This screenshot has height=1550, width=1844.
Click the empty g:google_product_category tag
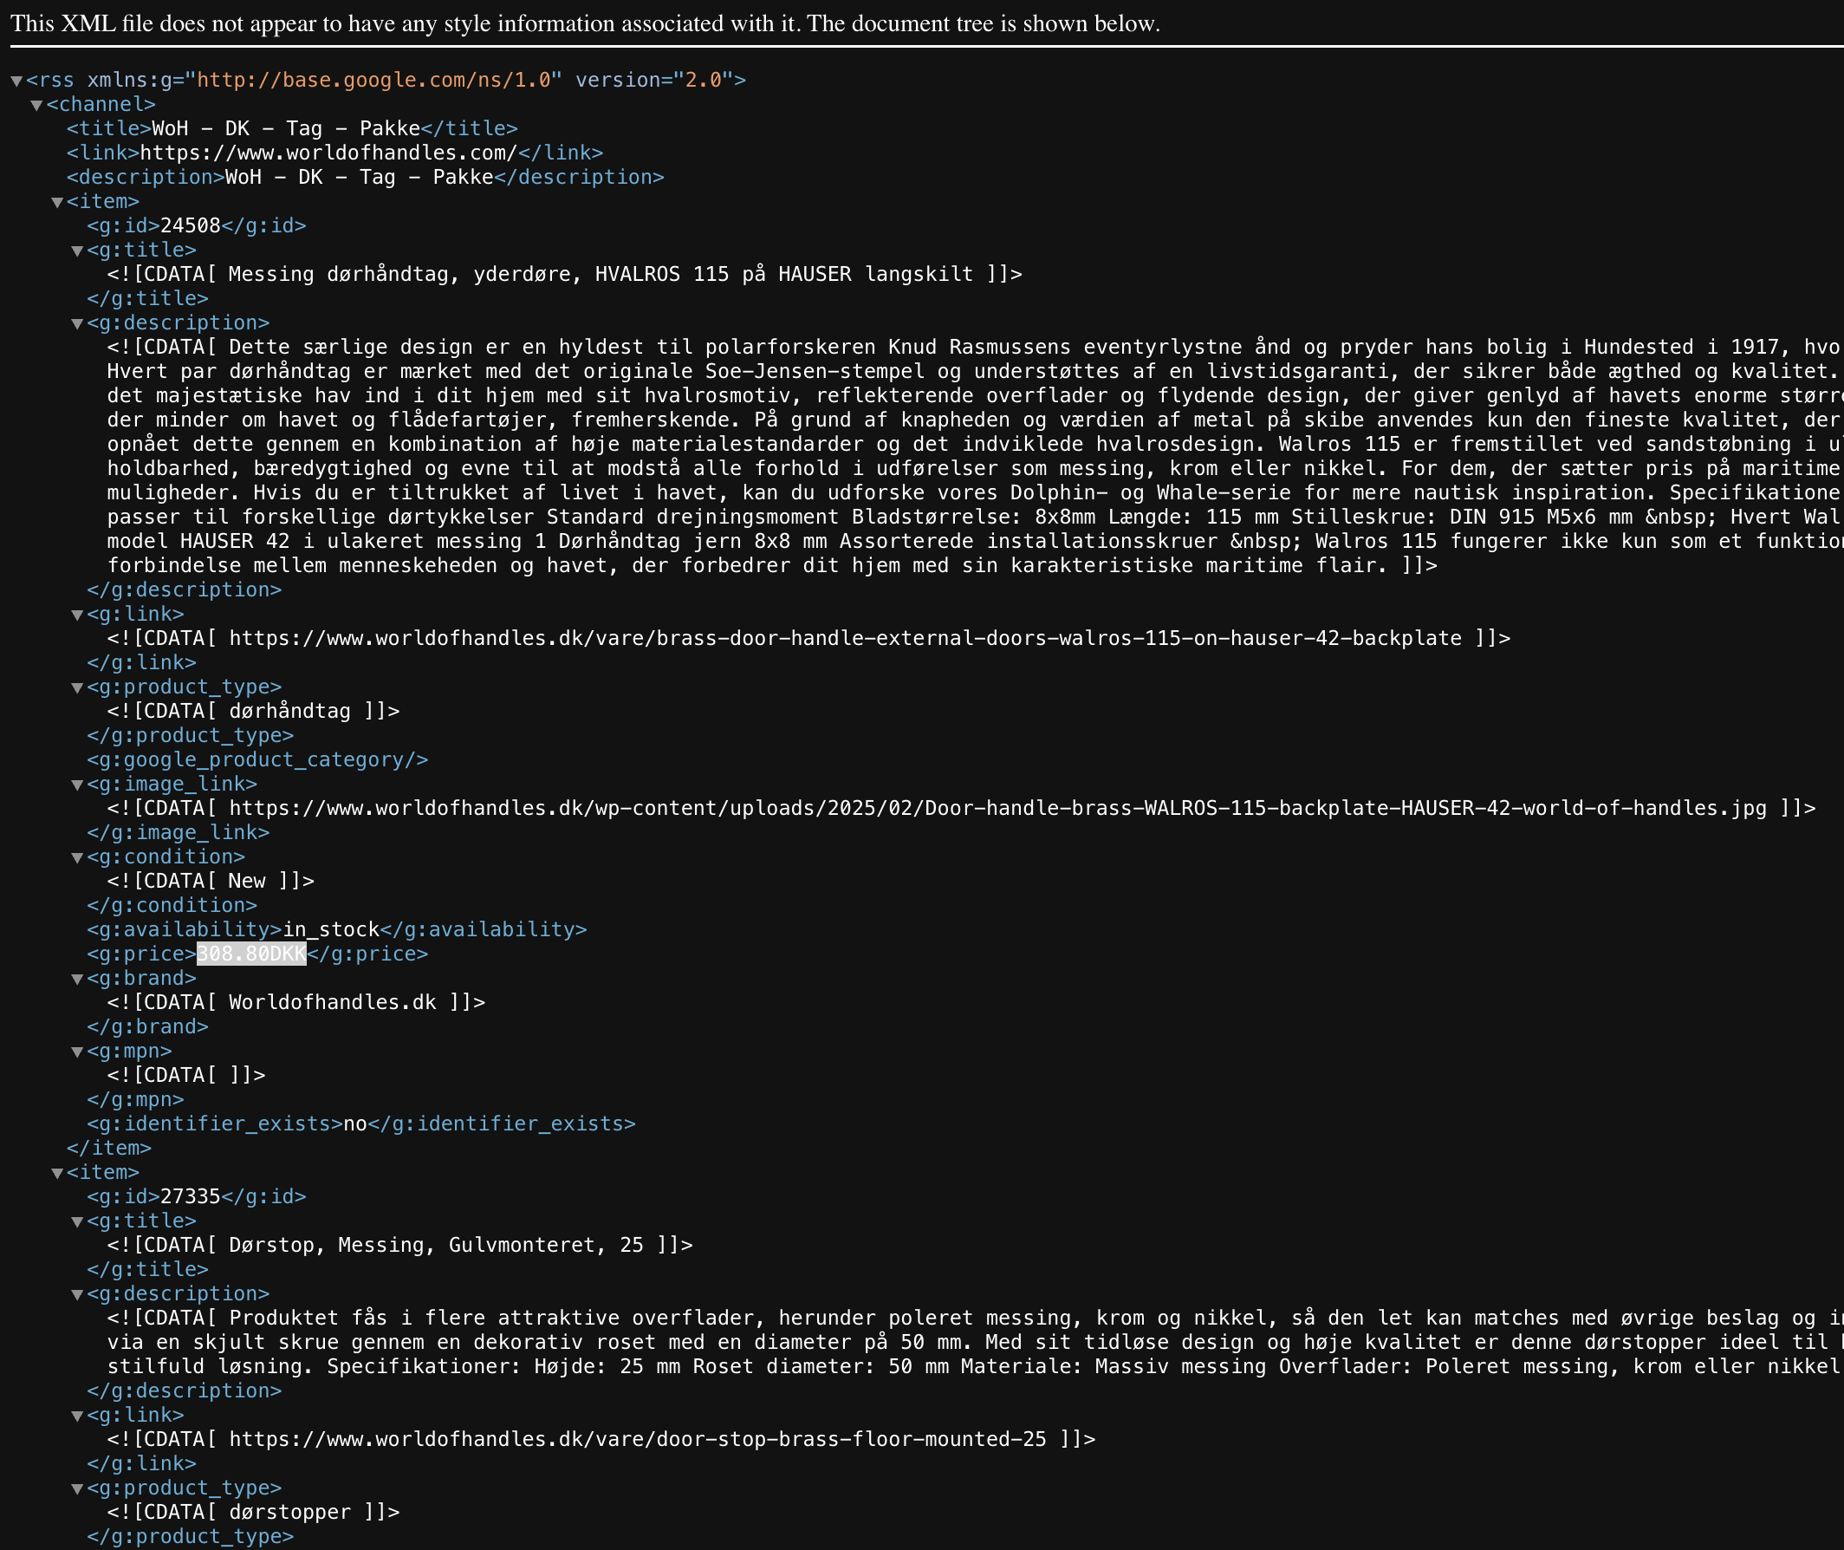[257, 760]
